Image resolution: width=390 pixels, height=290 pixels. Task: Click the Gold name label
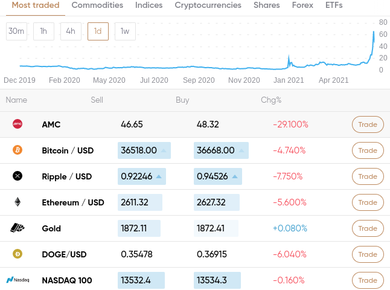(x=51, y=228)
